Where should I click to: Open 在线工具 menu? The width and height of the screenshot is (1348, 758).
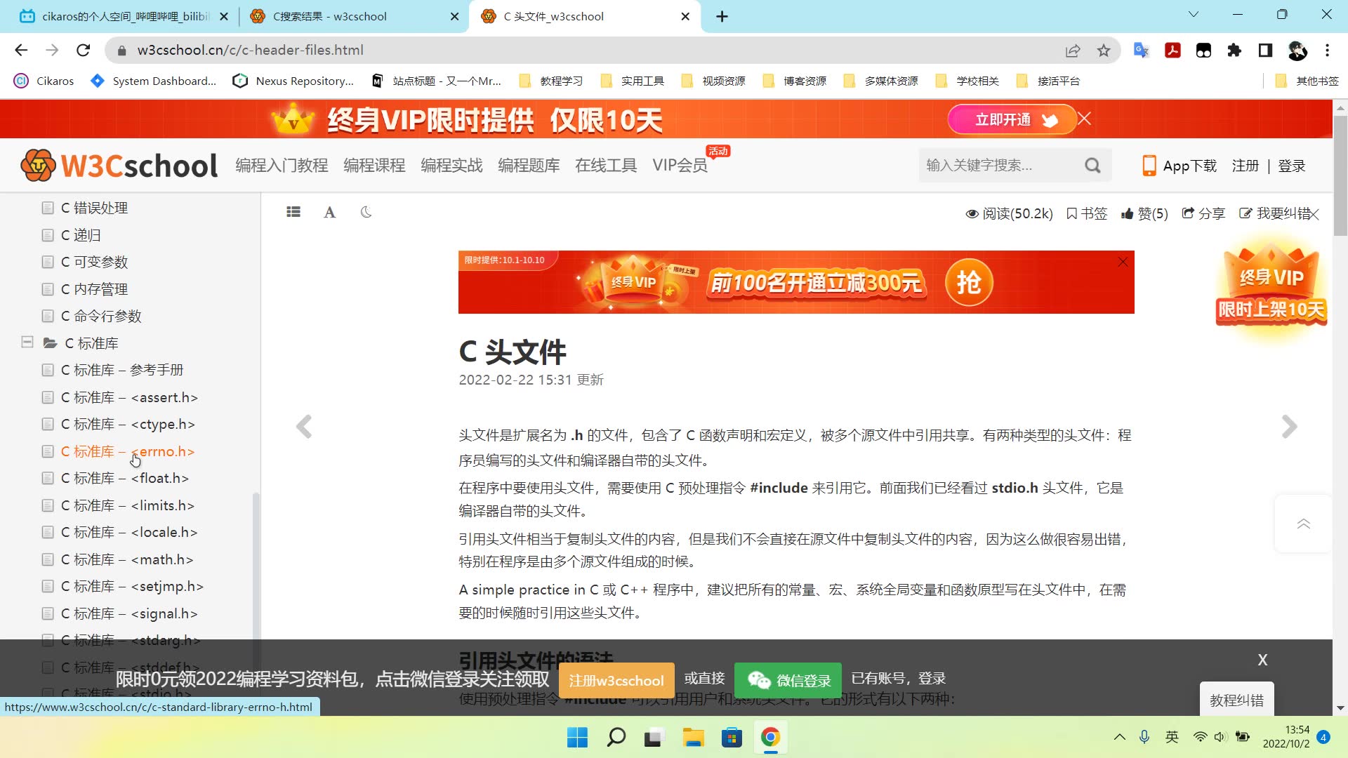click(606, 166)
